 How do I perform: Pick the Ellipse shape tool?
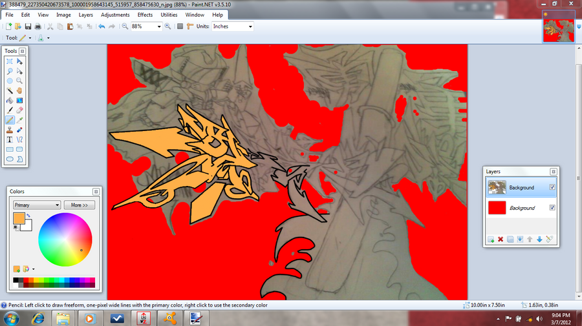(10, 159)
